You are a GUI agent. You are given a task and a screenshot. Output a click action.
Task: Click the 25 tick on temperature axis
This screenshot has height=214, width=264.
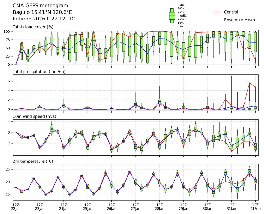pyautogui.click(x=9, y=169)
